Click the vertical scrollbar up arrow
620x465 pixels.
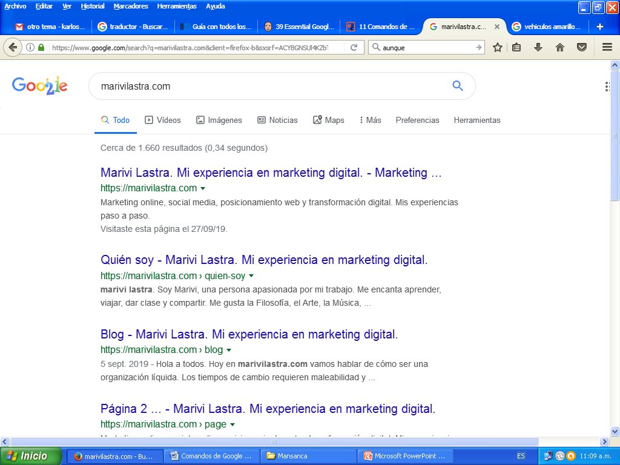pyautogui.click(x=615, y=65)
